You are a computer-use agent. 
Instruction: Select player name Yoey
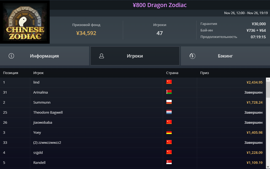tap(37, 132)
